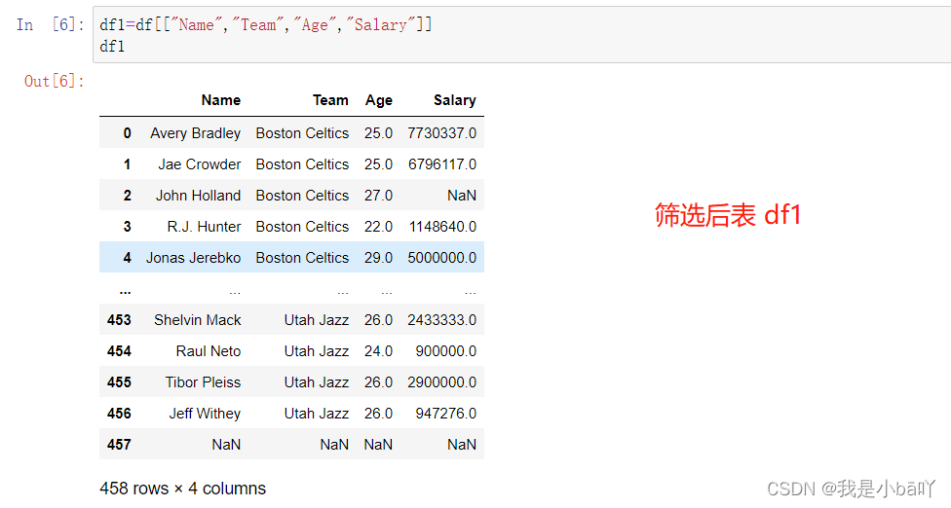Image resolution: width=951 pixels, height=508 pixels.
Task: Click salary value 7730337.0
Action: click(x=442, y=133)
